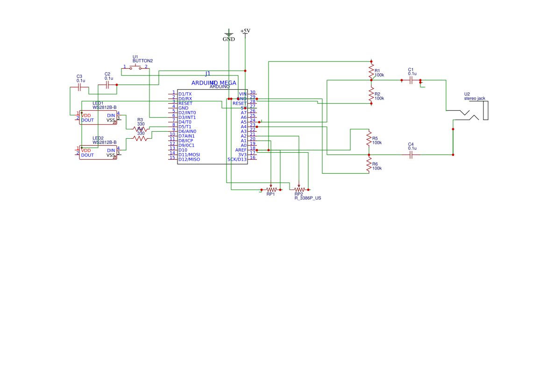This screenshot has height=386, width=546.
Task: Select the R2 resistor symbol
Action: [x=371, y=94]
